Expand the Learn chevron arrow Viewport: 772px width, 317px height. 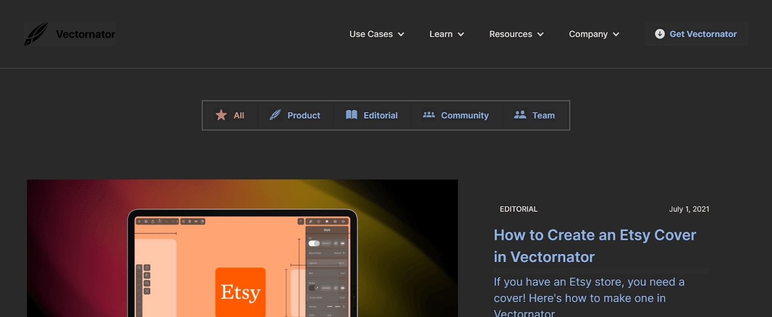coord(461,34)
